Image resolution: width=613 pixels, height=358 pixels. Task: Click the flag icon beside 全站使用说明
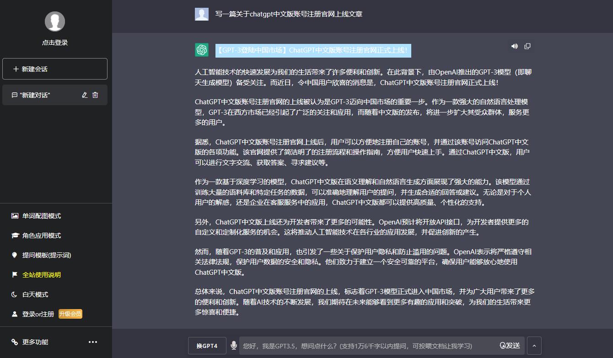(x=14, y=275)
